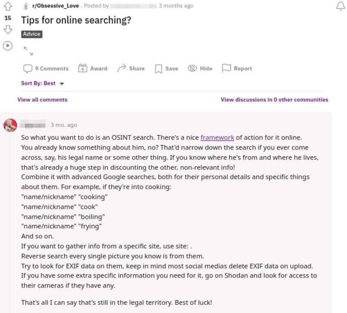Click the expand arrows icon
Screen dimensions: 347x313
tap(28, 51)
